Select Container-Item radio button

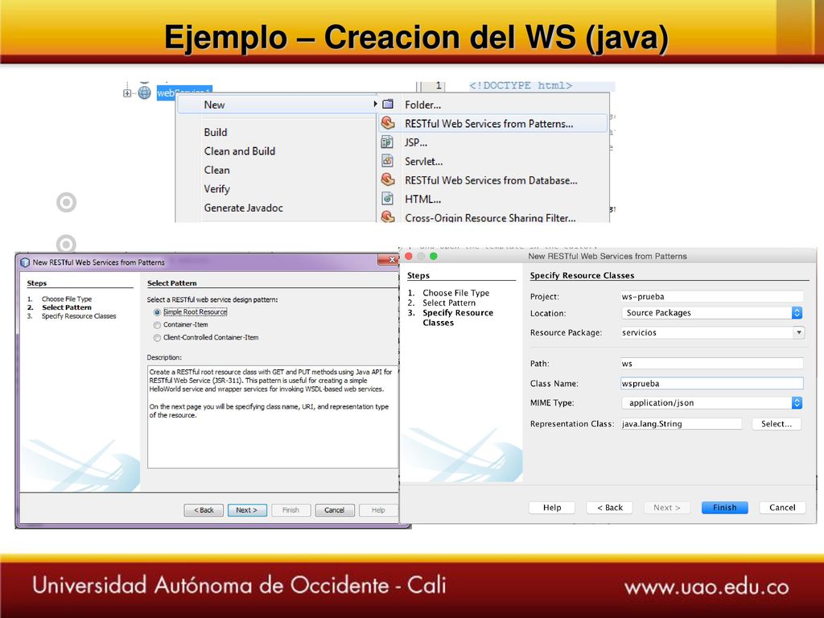click(157, 325)
